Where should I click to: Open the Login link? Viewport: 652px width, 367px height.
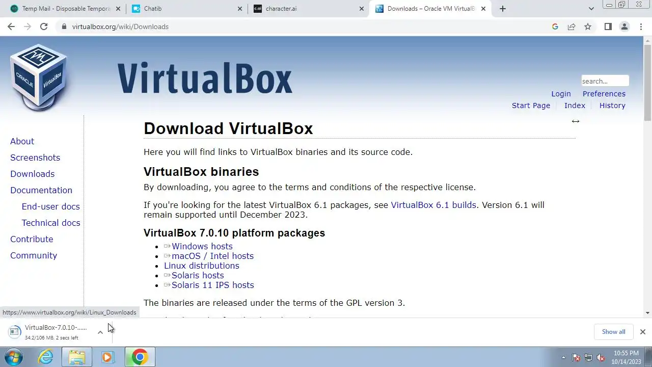561,94
